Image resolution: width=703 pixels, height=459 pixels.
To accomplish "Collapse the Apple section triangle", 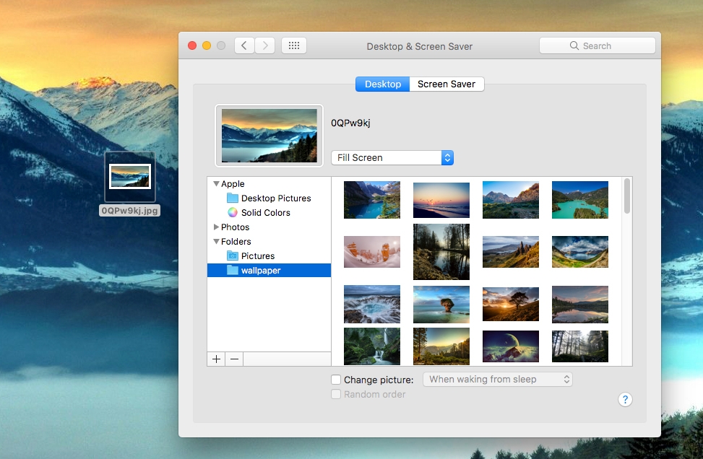I will (216, 184).
